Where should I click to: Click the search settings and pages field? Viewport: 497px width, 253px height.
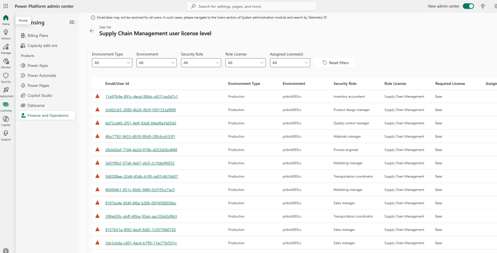point(252,6)
